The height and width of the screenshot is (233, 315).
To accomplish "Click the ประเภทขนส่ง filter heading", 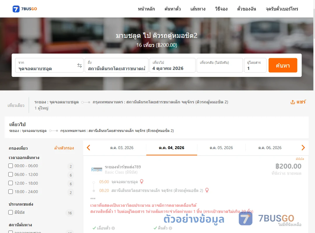I will [x=21, y=204].
